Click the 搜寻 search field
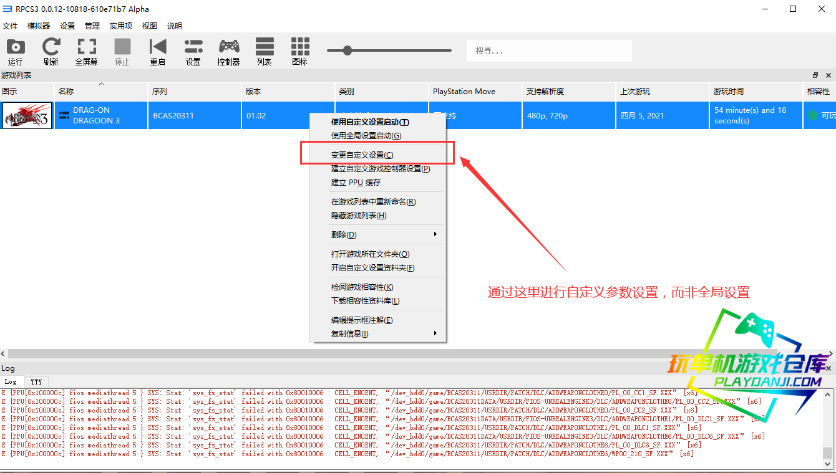The image size is (836, 473). pyautogui.click(x=549, y=50)
